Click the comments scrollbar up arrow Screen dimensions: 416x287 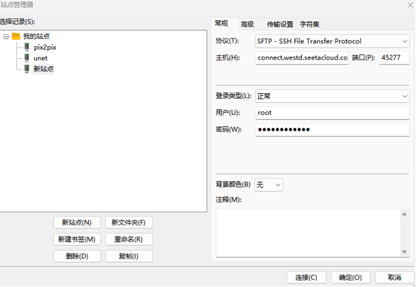tap(404, 214)
